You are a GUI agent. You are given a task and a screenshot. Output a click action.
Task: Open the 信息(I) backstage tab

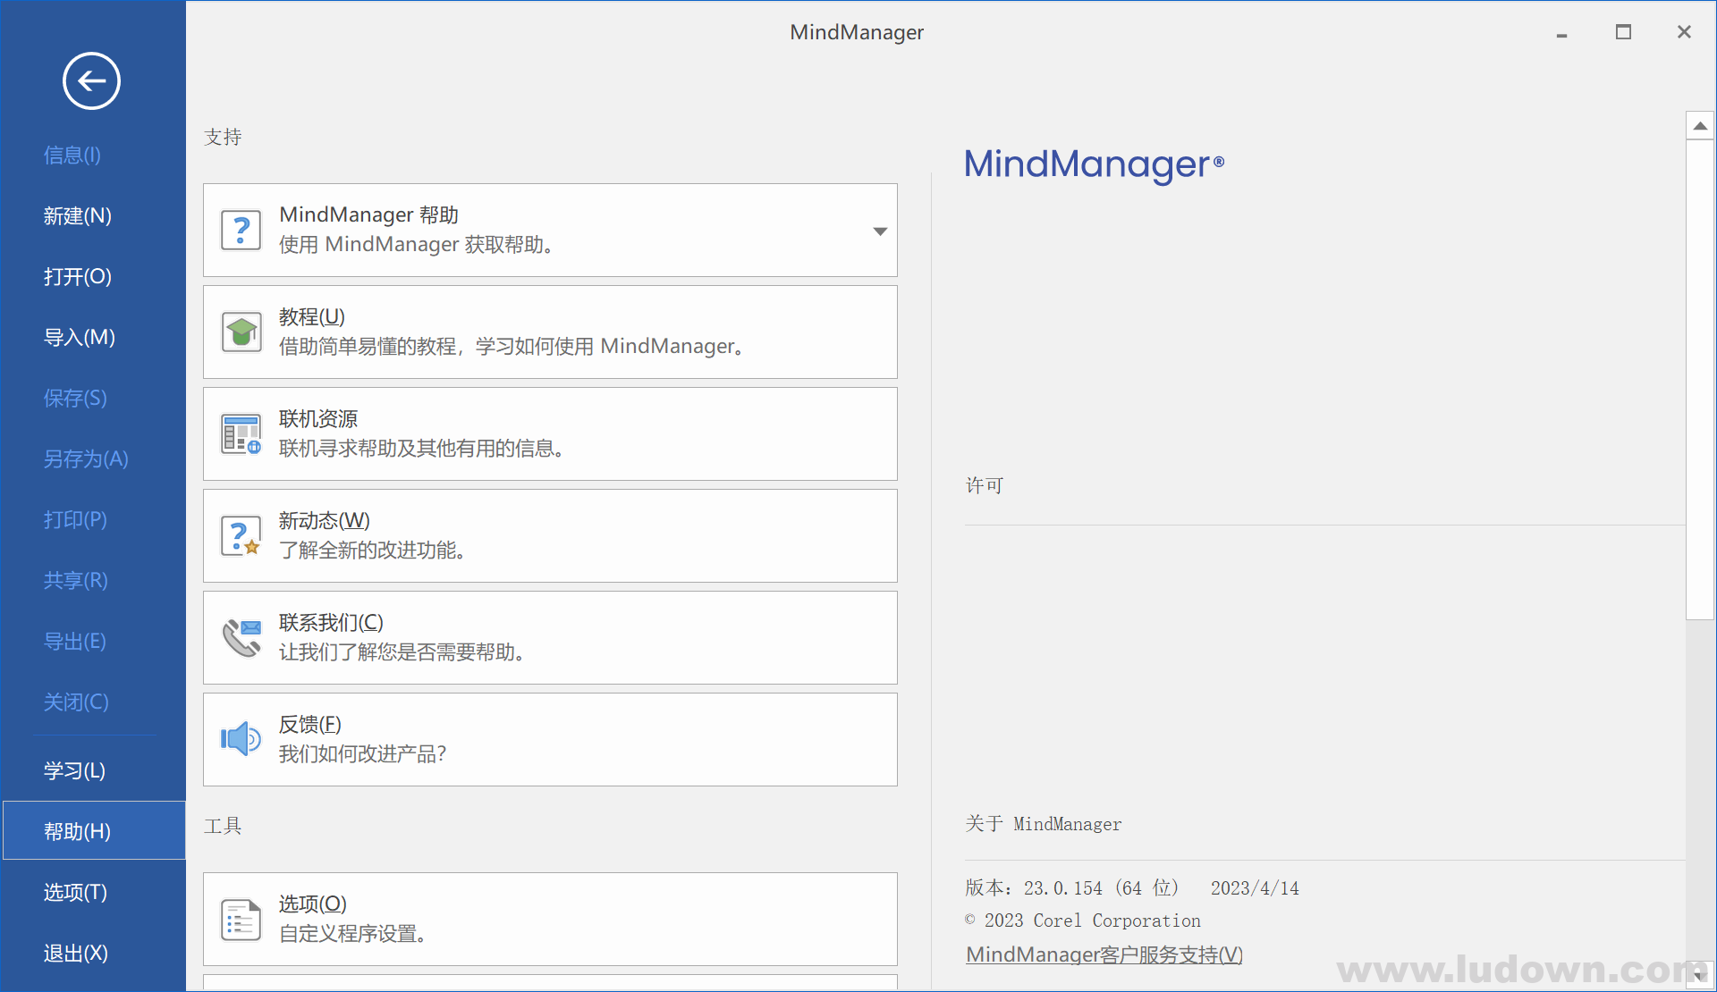coord(72,155)
